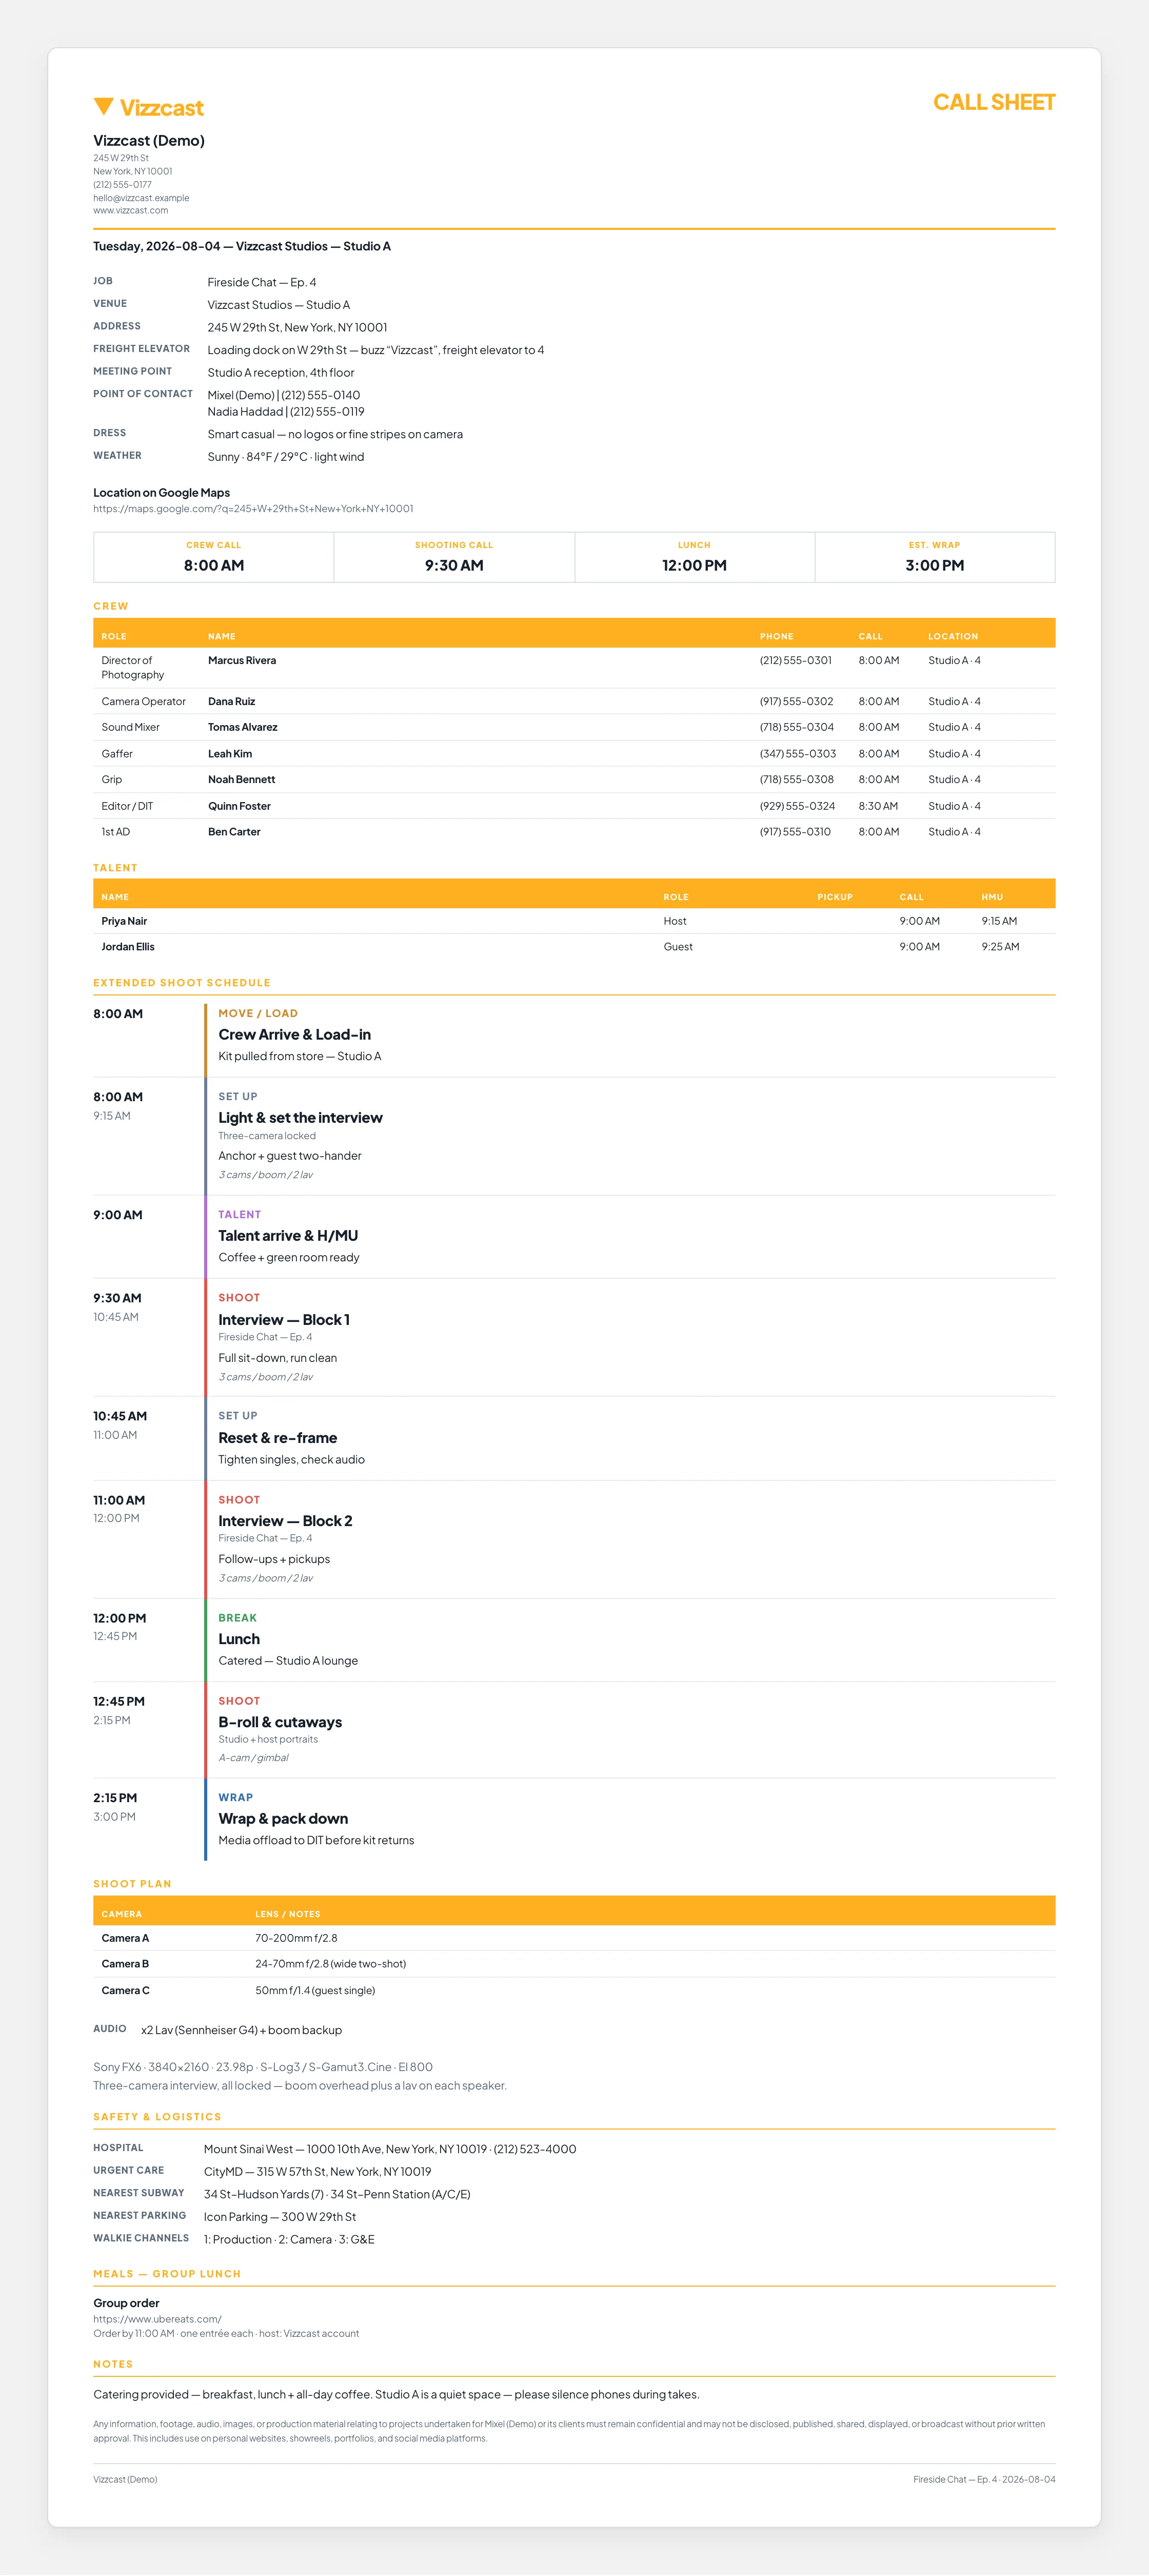Image resolution: width=1149 pixels, height=2576 pixels.
Task: Select the Crew Call 8:00 AM box
Action: pyautogui.click(x=214, y=557)
